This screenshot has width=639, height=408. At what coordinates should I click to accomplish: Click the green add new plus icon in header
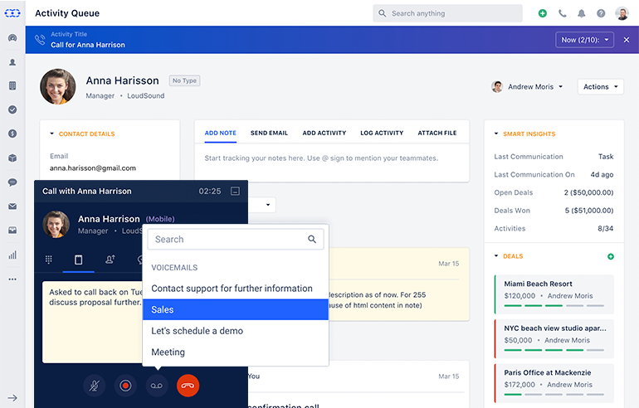pos(543,13)
